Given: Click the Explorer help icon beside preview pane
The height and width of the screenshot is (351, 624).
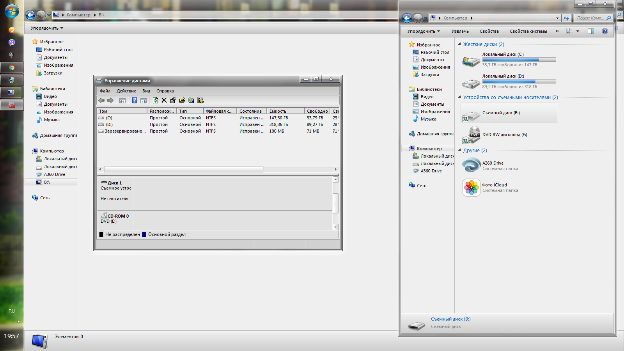Looking at the screenshot, I should pyautogui.click(x=604, y=31).
